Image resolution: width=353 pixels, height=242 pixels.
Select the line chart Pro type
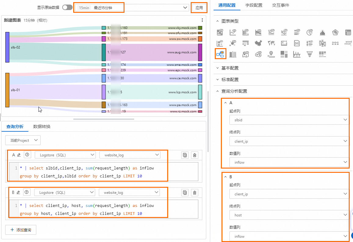(x=233, y=32)
